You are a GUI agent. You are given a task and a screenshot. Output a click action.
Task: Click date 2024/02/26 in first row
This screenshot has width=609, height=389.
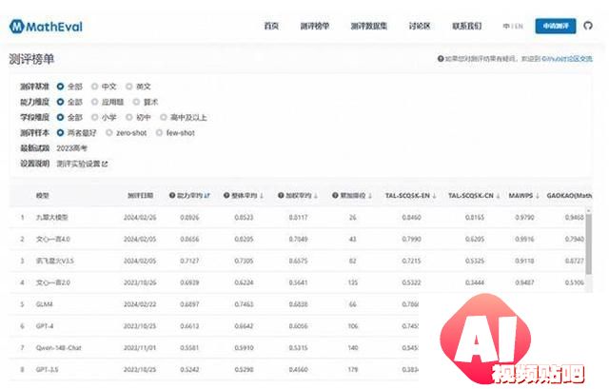[140, 218]
